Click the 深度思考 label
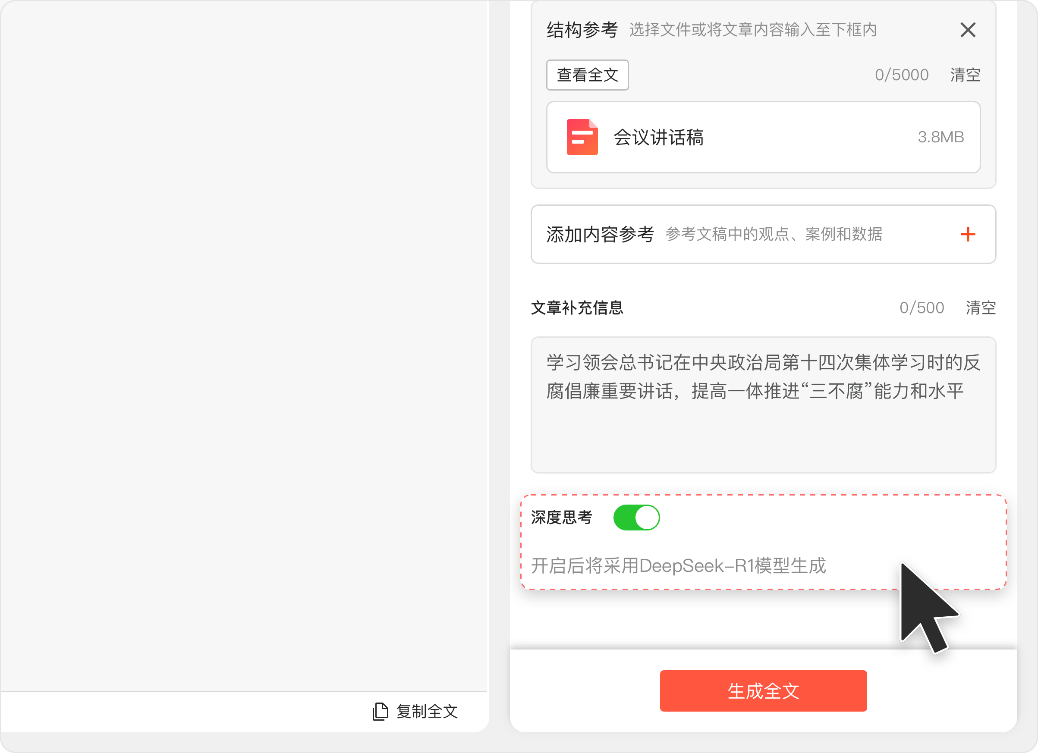 (562, 518)
